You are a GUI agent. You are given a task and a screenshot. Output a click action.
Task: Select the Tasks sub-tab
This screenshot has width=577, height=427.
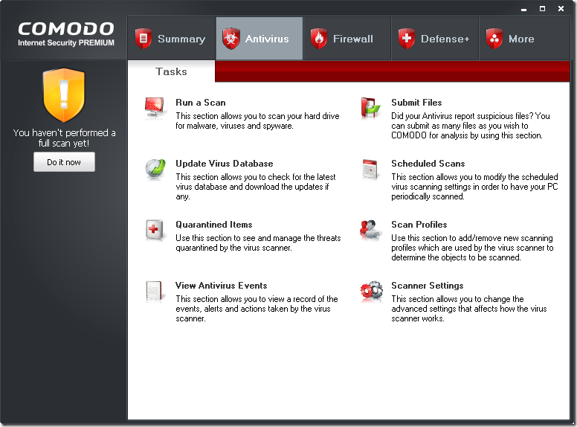coord(171,71)
